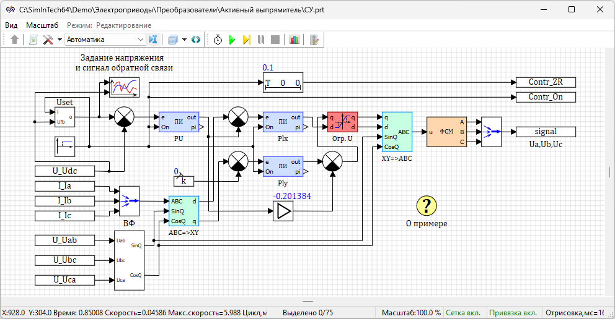615x319 pixels.
Task: Open the Вид menu
Action: [x=11, y=25]
